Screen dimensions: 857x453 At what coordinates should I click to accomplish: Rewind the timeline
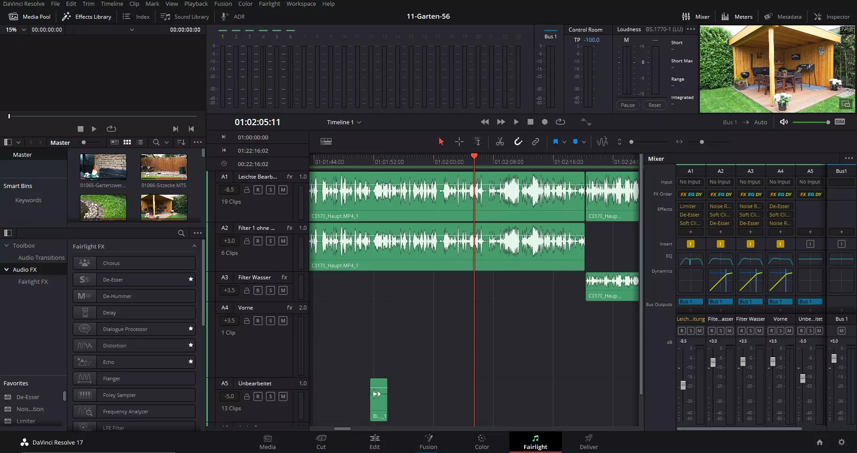[485, 122]
